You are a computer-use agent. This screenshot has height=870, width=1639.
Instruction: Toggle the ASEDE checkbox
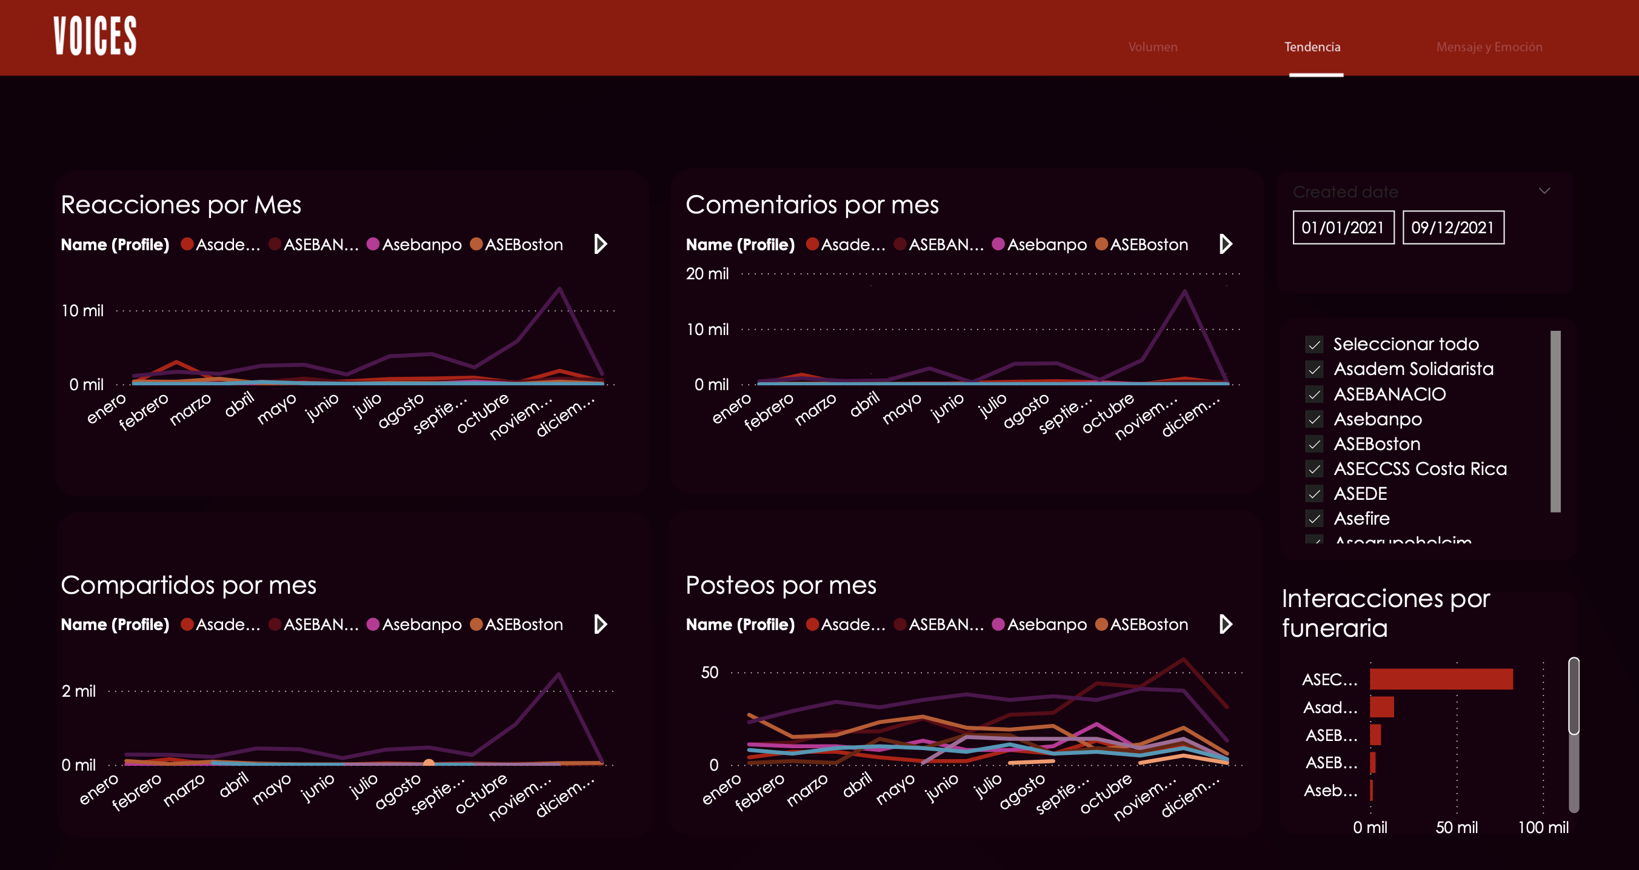click(1315, 494)
